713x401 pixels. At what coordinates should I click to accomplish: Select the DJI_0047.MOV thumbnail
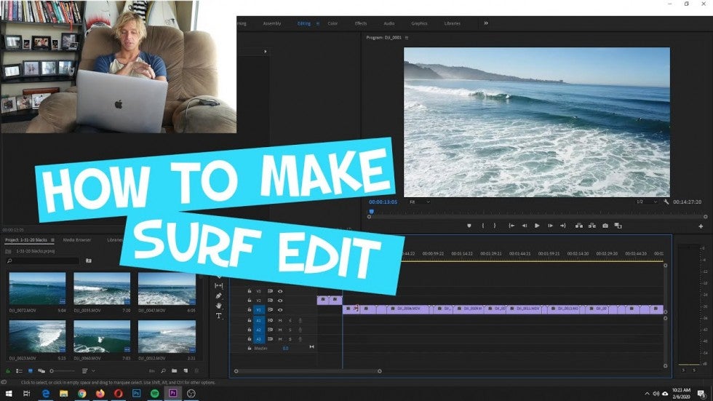pos(167,288)
